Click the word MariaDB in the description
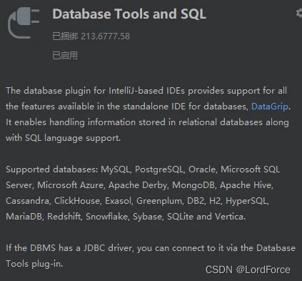 (x=24, y=217)
